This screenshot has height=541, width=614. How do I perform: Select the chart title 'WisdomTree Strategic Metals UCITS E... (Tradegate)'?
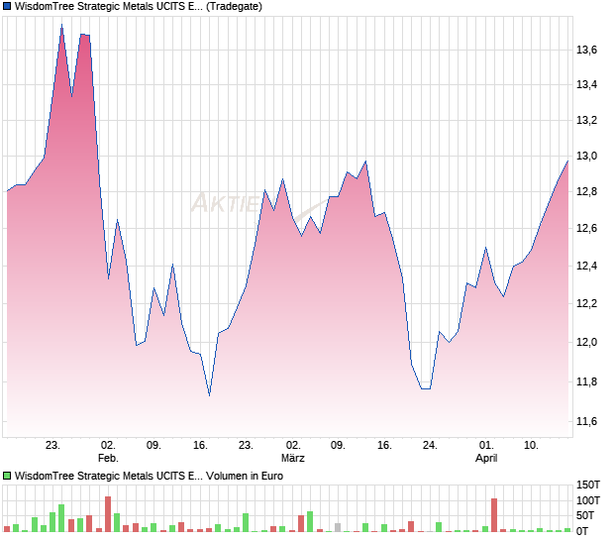click(139, 6)
